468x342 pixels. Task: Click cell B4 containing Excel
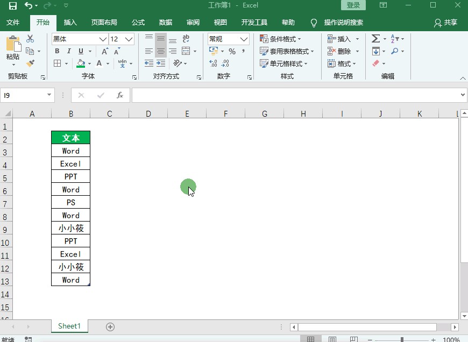[70, 164]
